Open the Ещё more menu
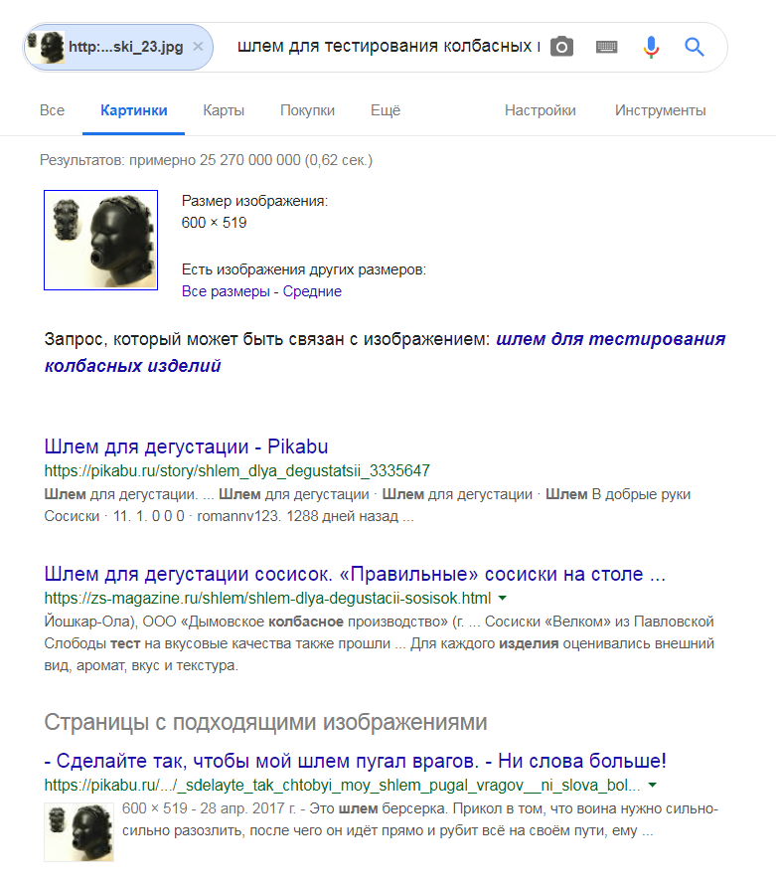 point(386,110)
